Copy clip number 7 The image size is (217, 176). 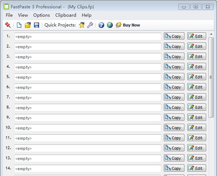click(x=174, y=97)
